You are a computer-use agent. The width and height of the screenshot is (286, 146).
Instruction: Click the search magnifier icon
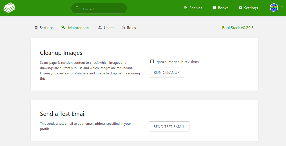[x=77, y=8]
